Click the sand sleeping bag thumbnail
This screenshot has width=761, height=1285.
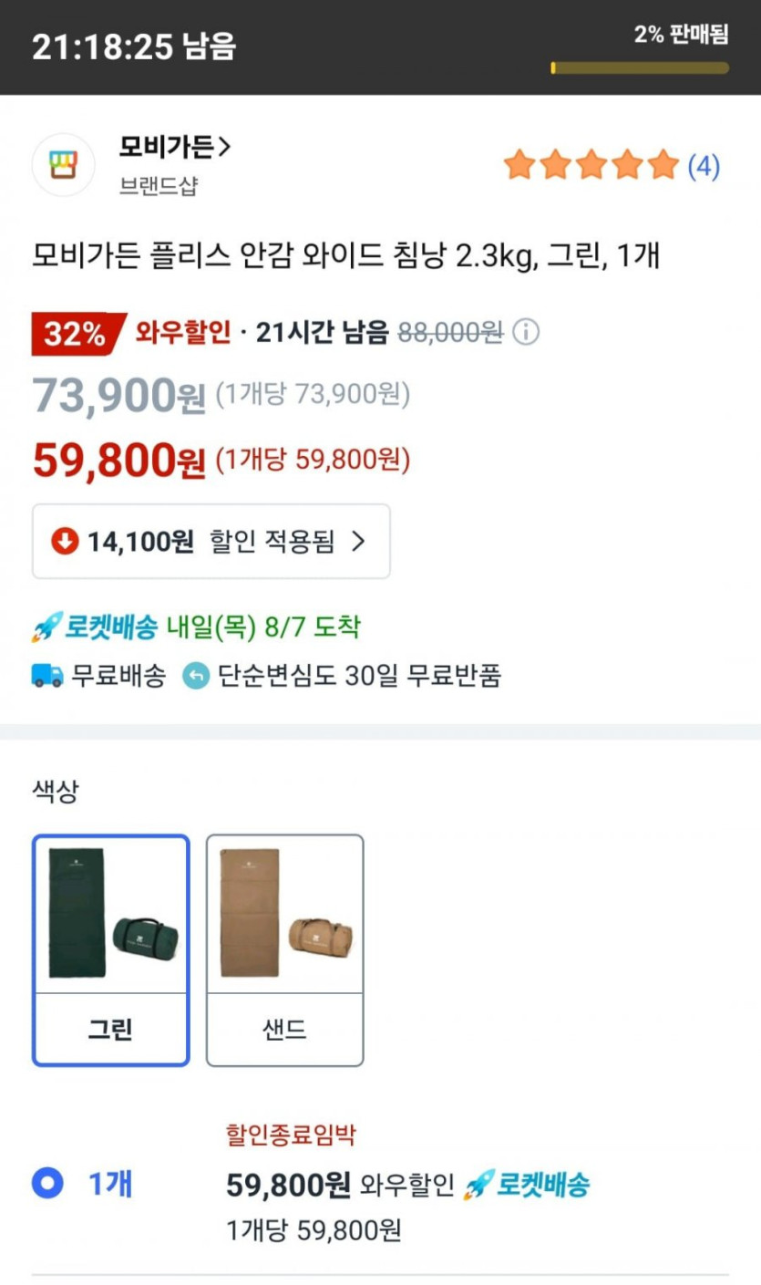tap(285, 915)
